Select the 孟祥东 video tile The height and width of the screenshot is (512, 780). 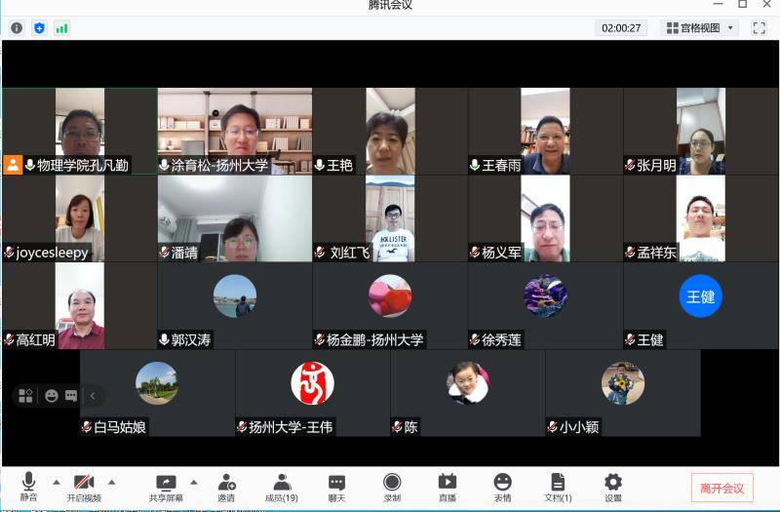(x=700, y=218)
